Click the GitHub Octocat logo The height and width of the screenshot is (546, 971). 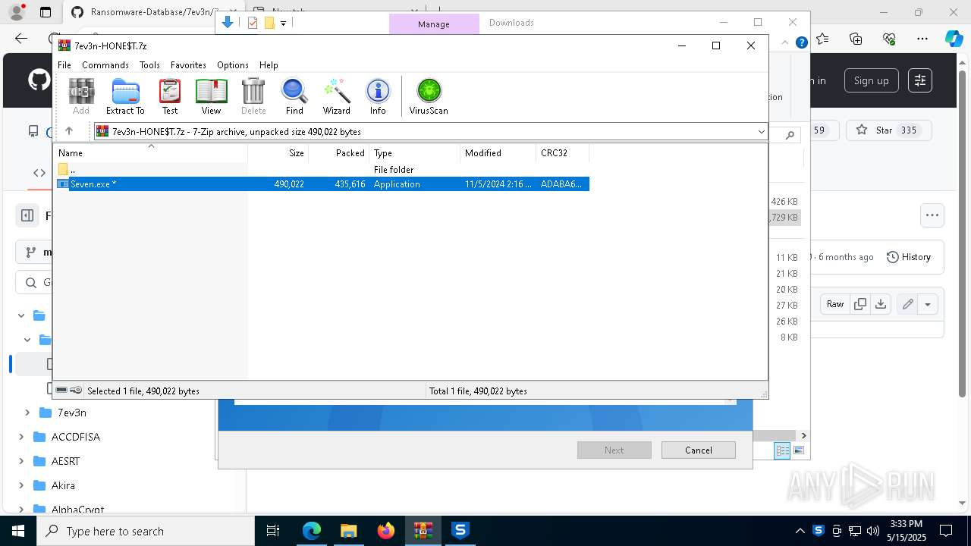[39, 80]
